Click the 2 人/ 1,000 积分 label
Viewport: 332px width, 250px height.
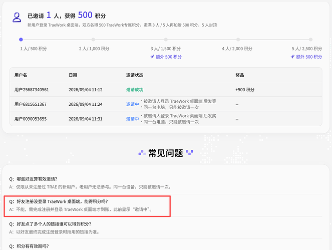point(94,49)
